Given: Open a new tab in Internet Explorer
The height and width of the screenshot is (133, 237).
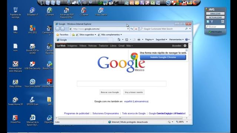Looking at the screenshot, I should pyautogui.click(x=110, y=40).
